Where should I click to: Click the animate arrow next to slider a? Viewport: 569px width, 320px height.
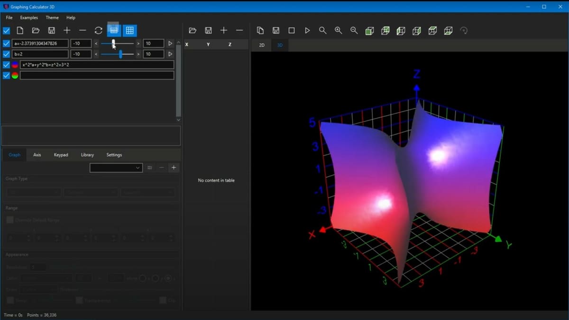coord(170,43)
